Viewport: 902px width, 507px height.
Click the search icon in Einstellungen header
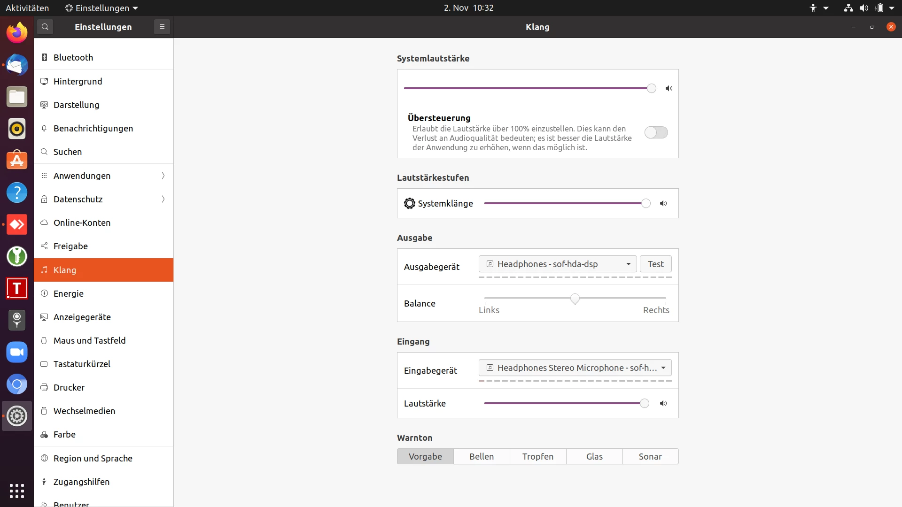[45, 27]
